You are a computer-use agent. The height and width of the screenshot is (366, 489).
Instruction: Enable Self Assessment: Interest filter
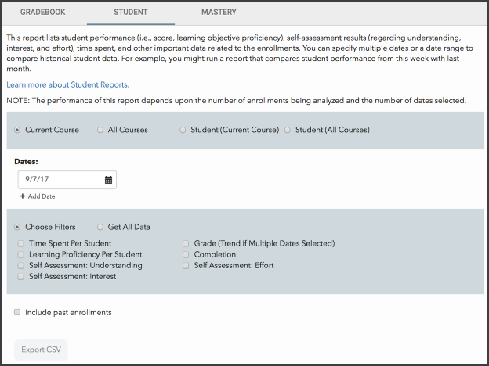(x=21, y=276)
